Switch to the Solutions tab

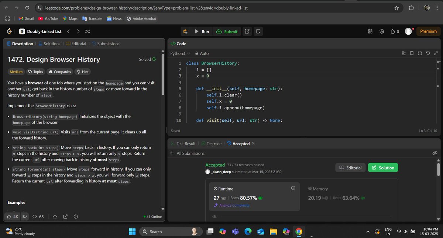tap(49, 43)
